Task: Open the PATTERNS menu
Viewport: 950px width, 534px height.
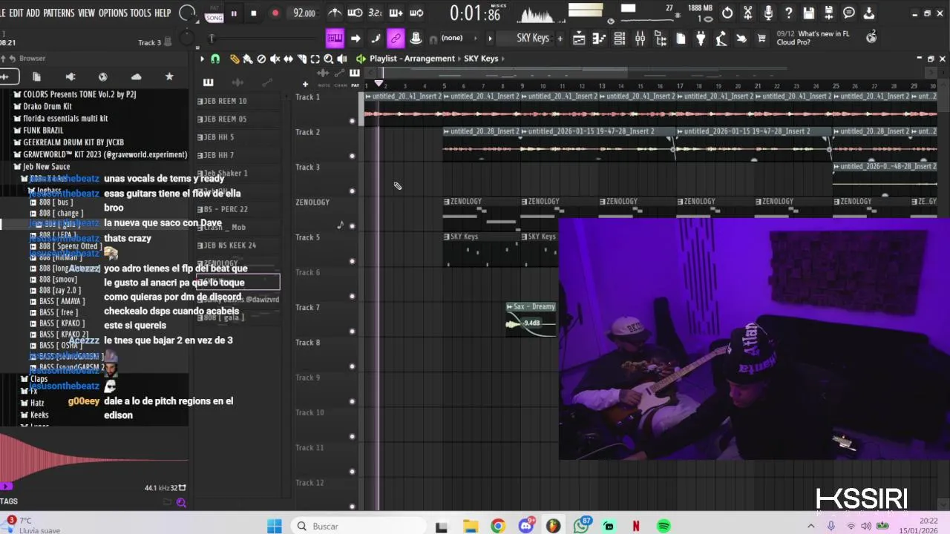Action: (x=59, y=13)
